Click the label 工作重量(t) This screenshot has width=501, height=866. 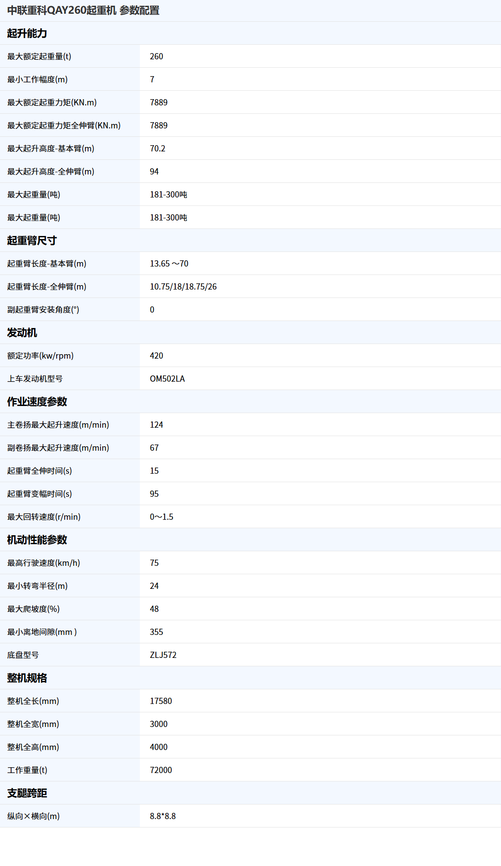click(x=27, y=770)
